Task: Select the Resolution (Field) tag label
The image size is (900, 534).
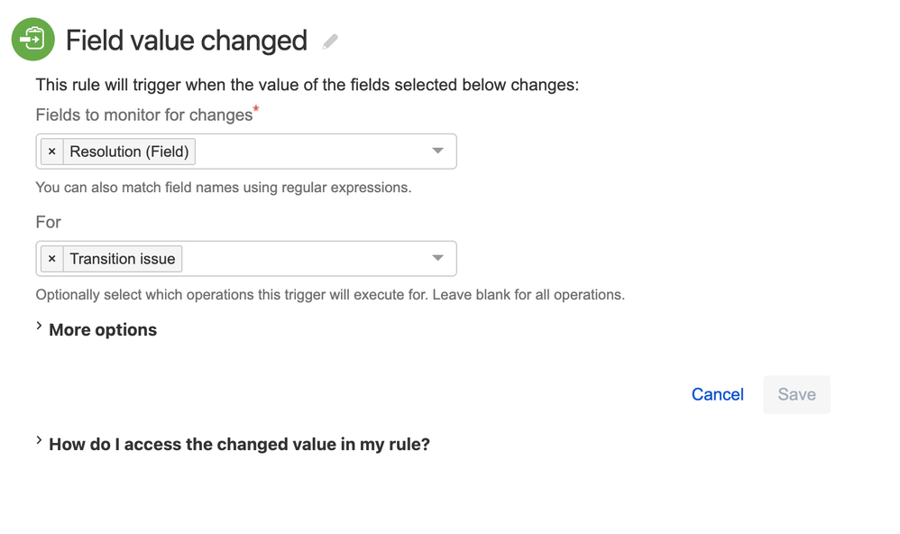Action: (129, 152)
